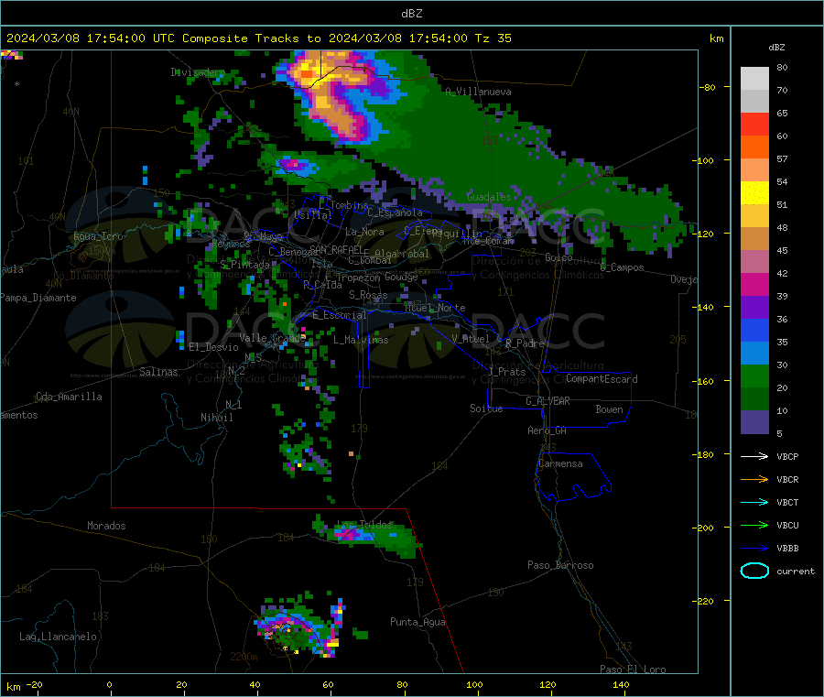Click the 'Aero_GA' map label
This screenshot has width=824, height=697.
click(548, 430)
